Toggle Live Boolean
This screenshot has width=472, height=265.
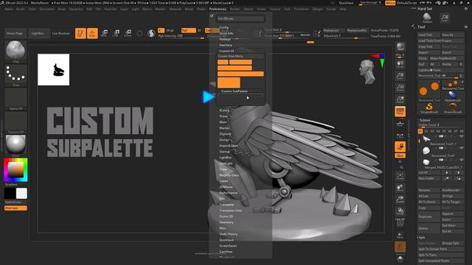pyautogui.click(x=61, y=33)
